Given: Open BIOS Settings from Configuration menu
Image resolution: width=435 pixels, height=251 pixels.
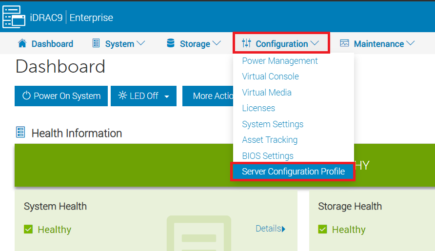Looking at the screenshot, I should coord(268,155).
